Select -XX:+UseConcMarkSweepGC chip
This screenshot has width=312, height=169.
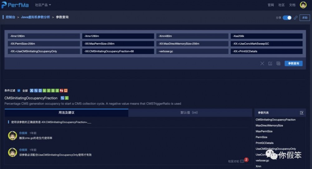tap(267, 44)
